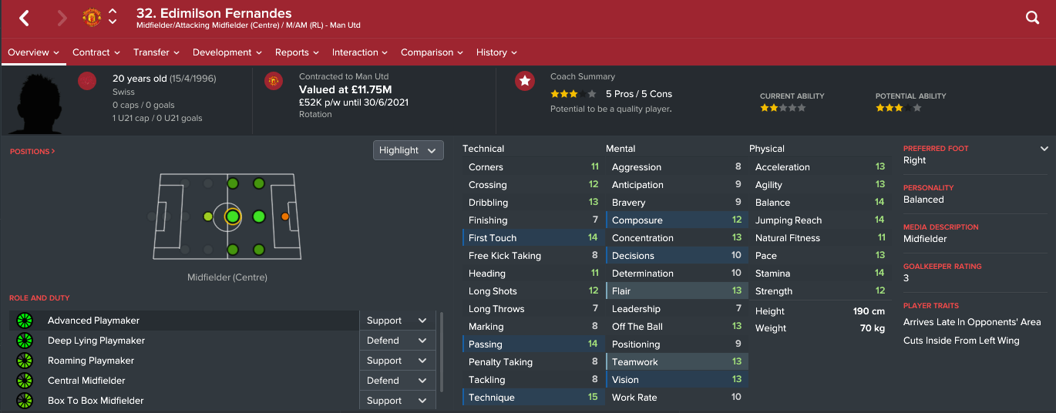Click the Advanced Playmaker role suitability icon

click(25, 321)
